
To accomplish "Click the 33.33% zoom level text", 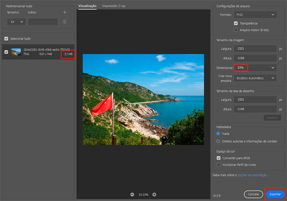I will pyautogui.click(x=143, y=194).
